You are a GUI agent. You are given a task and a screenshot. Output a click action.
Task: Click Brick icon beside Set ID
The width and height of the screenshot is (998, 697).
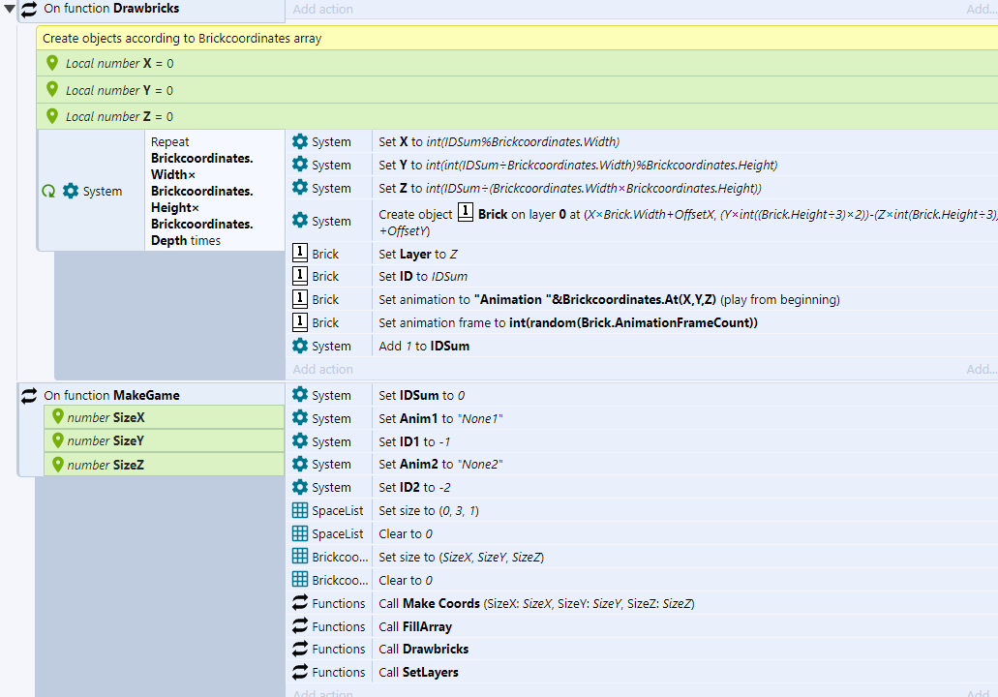pos(300,276)
